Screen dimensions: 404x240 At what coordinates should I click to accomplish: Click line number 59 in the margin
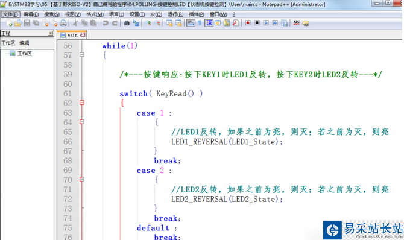click(68, 75)
